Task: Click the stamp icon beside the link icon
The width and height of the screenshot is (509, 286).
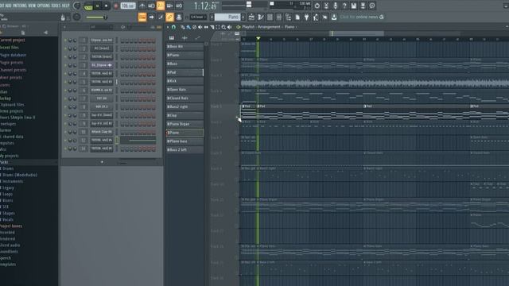Action: [179, 17]
